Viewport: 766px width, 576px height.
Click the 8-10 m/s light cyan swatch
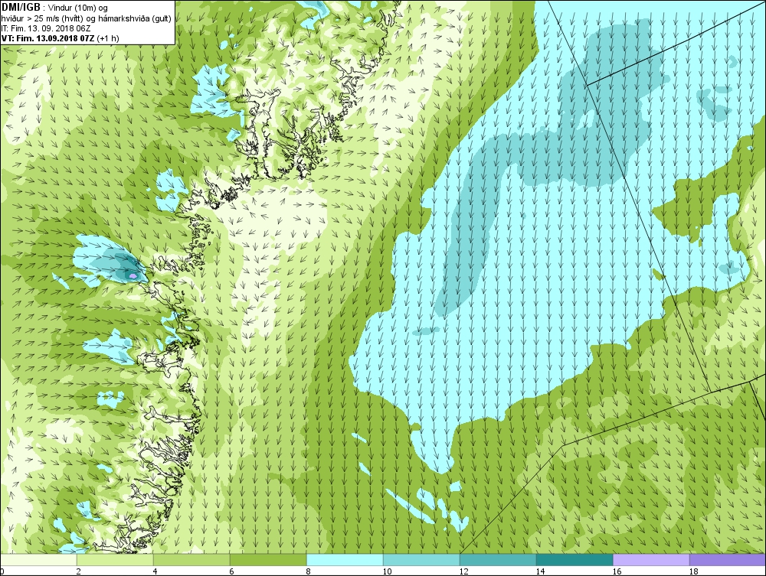coord(345,559)
